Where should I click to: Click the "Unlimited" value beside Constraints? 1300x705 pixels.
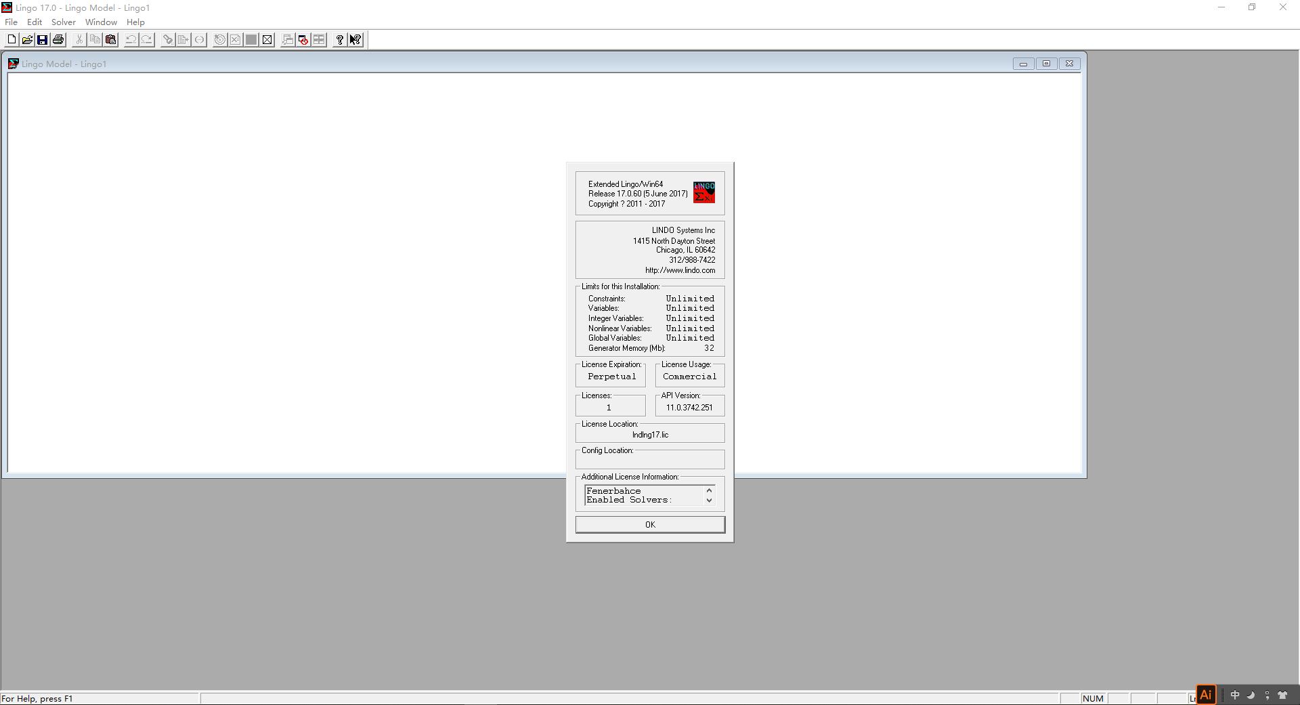(x=690, y=299)
